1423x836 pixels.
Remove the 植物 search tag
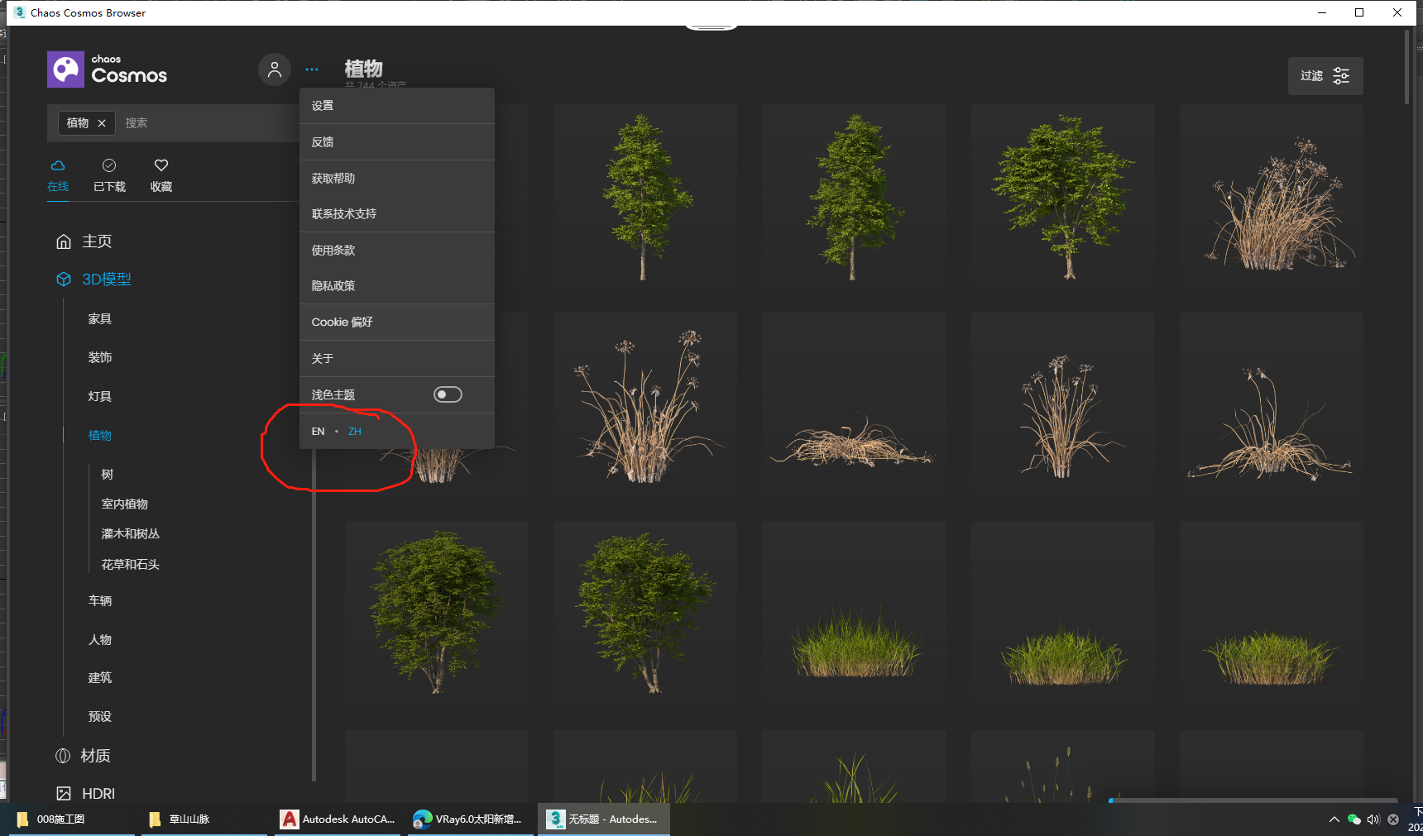tap(102, 123)
